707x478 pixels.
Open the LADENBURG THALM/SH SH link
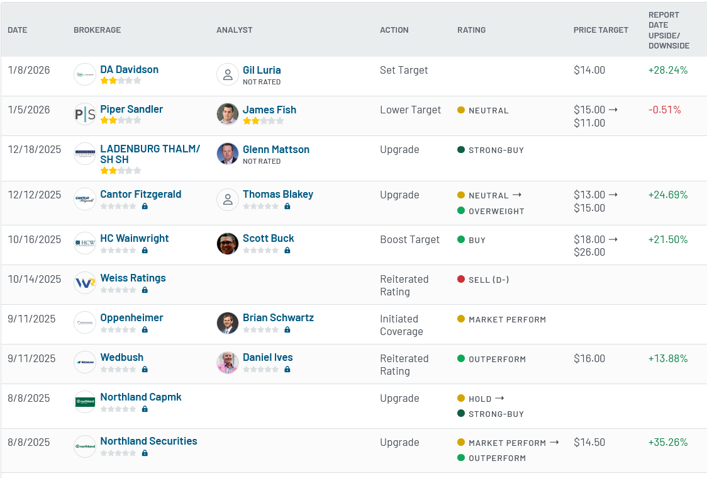pos(150,154)
